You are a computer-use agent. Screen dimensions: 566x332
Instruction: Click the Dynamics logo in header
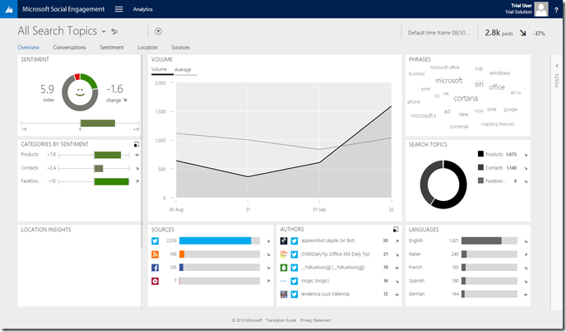(9, 9)
